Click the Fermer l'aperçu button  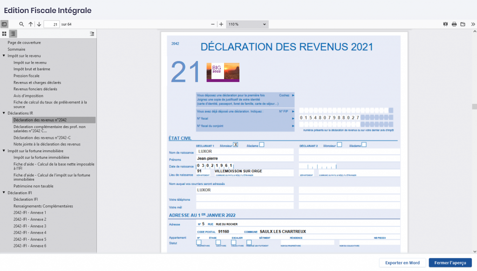[x=450, y=263]
